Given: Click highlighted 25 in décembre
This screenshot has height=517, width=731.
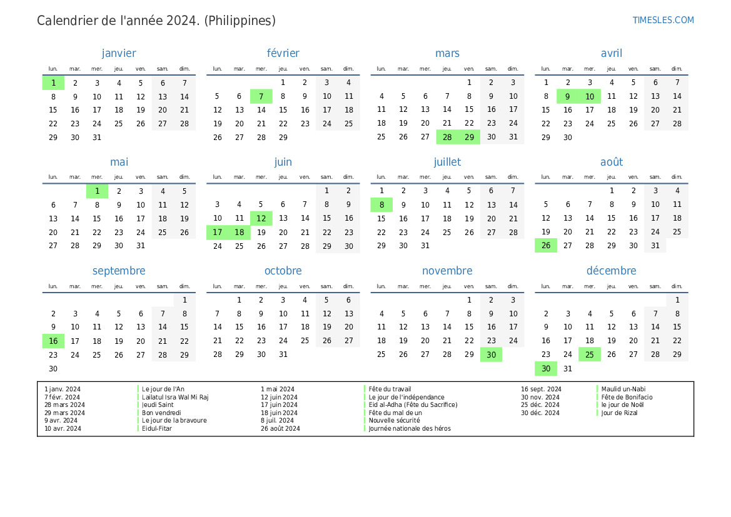Looking at the screenshot, I should [x=590, y=354].
